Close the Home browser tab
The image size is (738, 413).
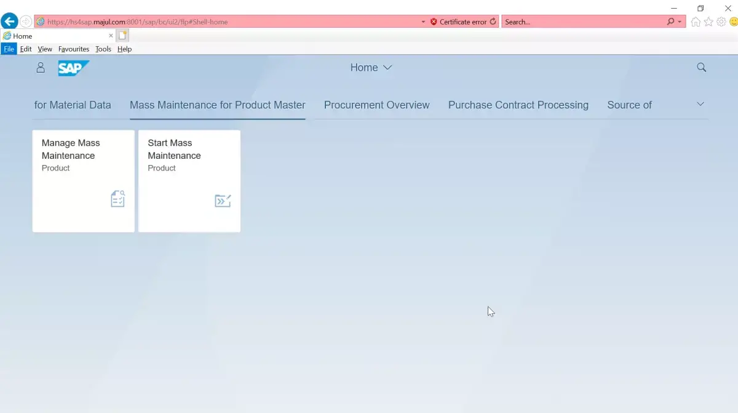tap(111, 36)
